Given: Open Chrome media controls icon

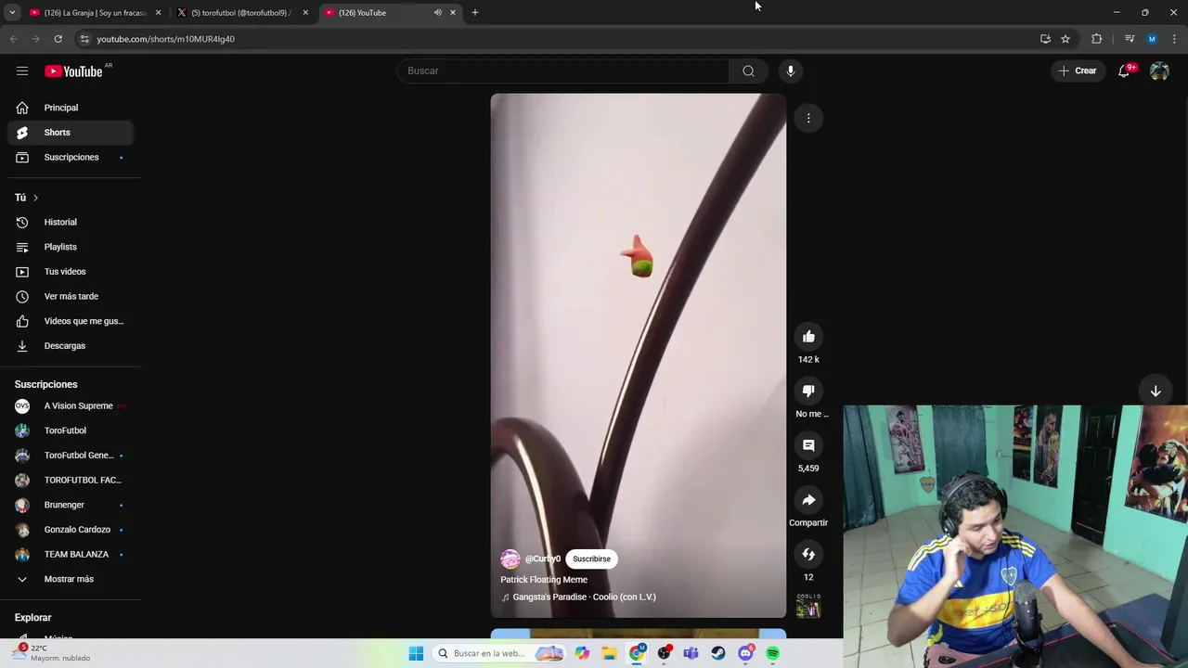Looking at the screenshot, I should 1129,39.
